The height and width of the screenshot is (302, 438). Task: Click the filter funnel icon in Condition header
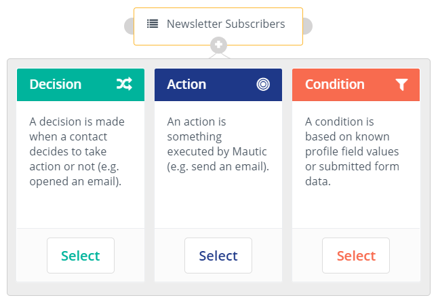coord(401,84)
